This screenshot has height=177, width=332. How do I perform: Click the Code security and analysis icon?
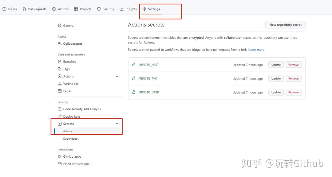point(60,109)
